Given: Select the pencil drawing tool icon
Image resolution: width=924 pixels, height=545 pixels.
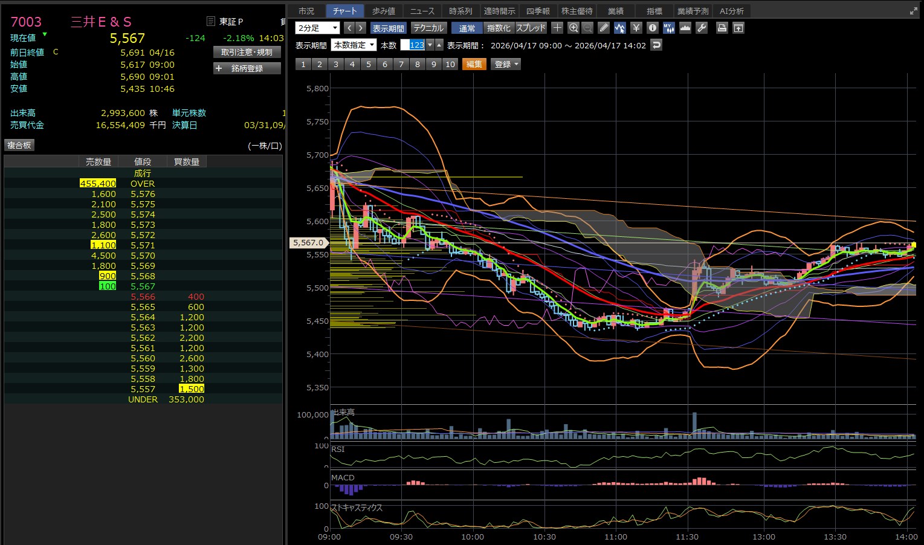Looking at the screenshot, I should pyautogui.click(x=603, y=28).
